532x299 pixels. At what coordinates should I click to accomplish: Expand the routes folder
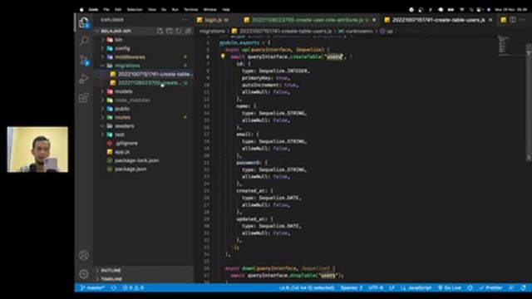pos(144,117)
